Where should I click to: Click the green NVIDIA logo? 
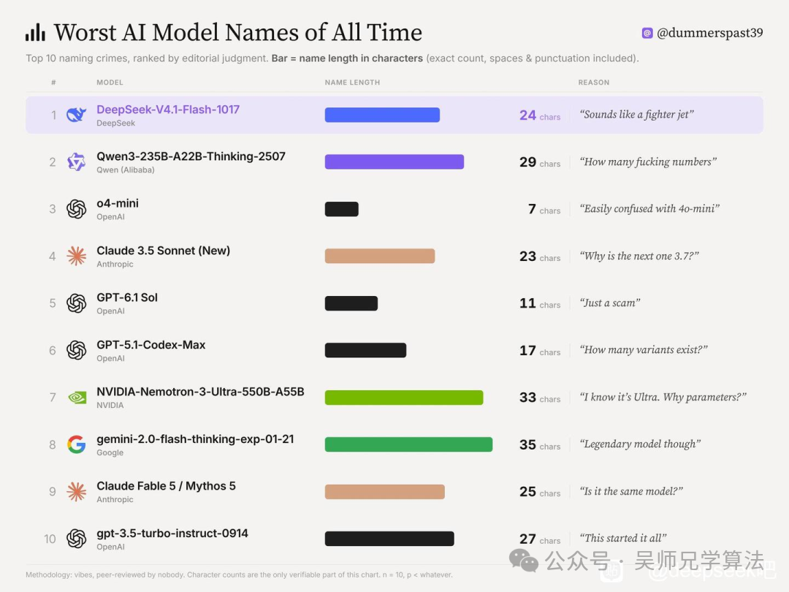pos(77,398)
